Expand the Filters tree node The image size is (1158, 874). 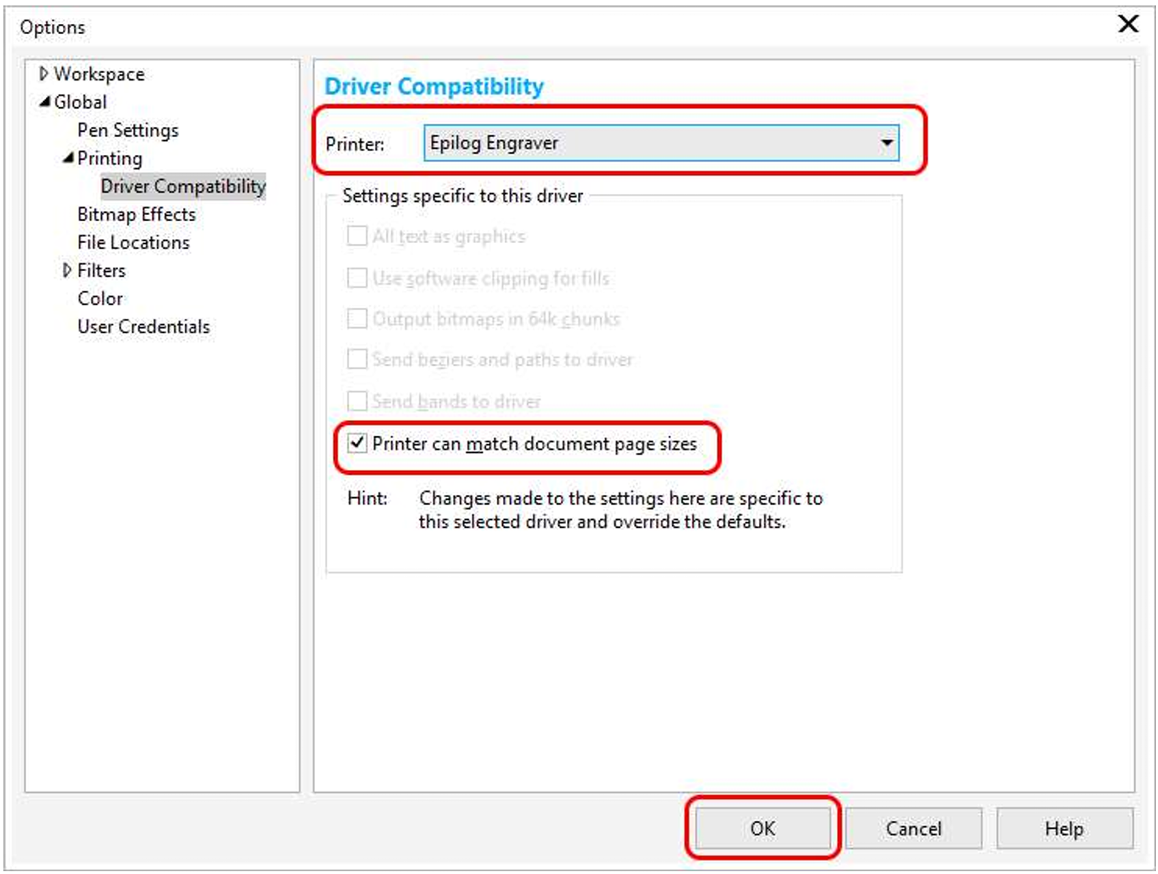[67, 270]
